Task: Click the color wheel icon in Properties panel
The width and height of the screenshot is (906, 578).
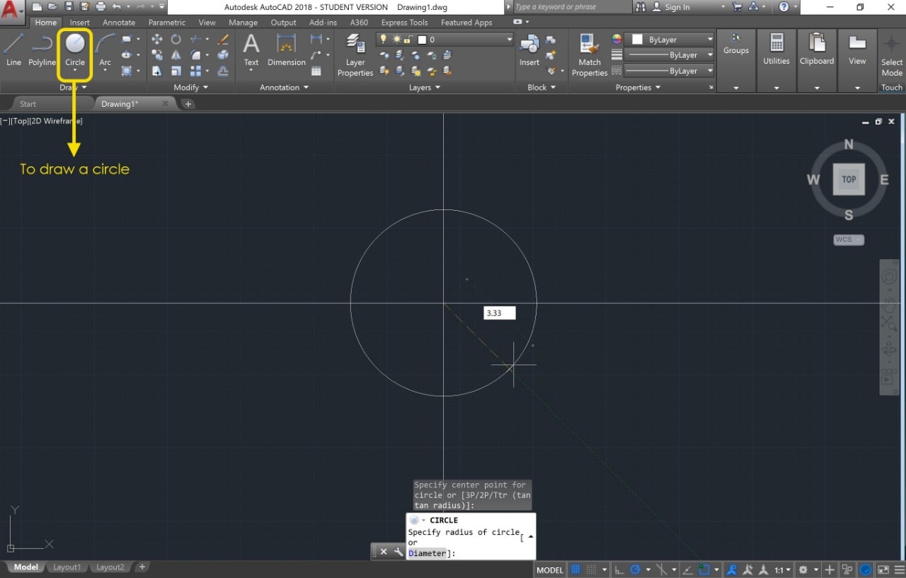Action: pyautogui.click(x=617, y=40)
